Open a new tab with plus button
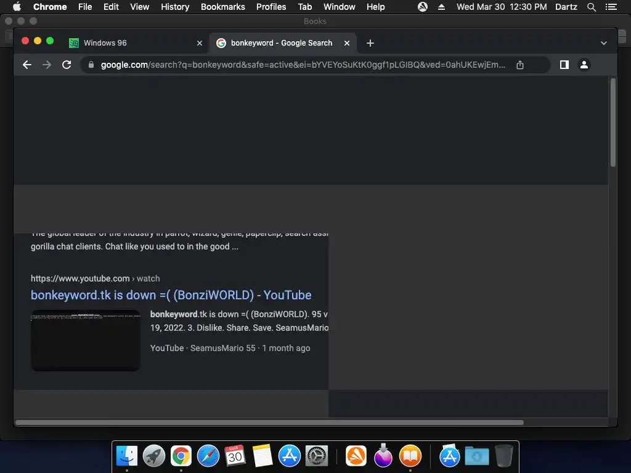The image size is (631, 473). 370,43
